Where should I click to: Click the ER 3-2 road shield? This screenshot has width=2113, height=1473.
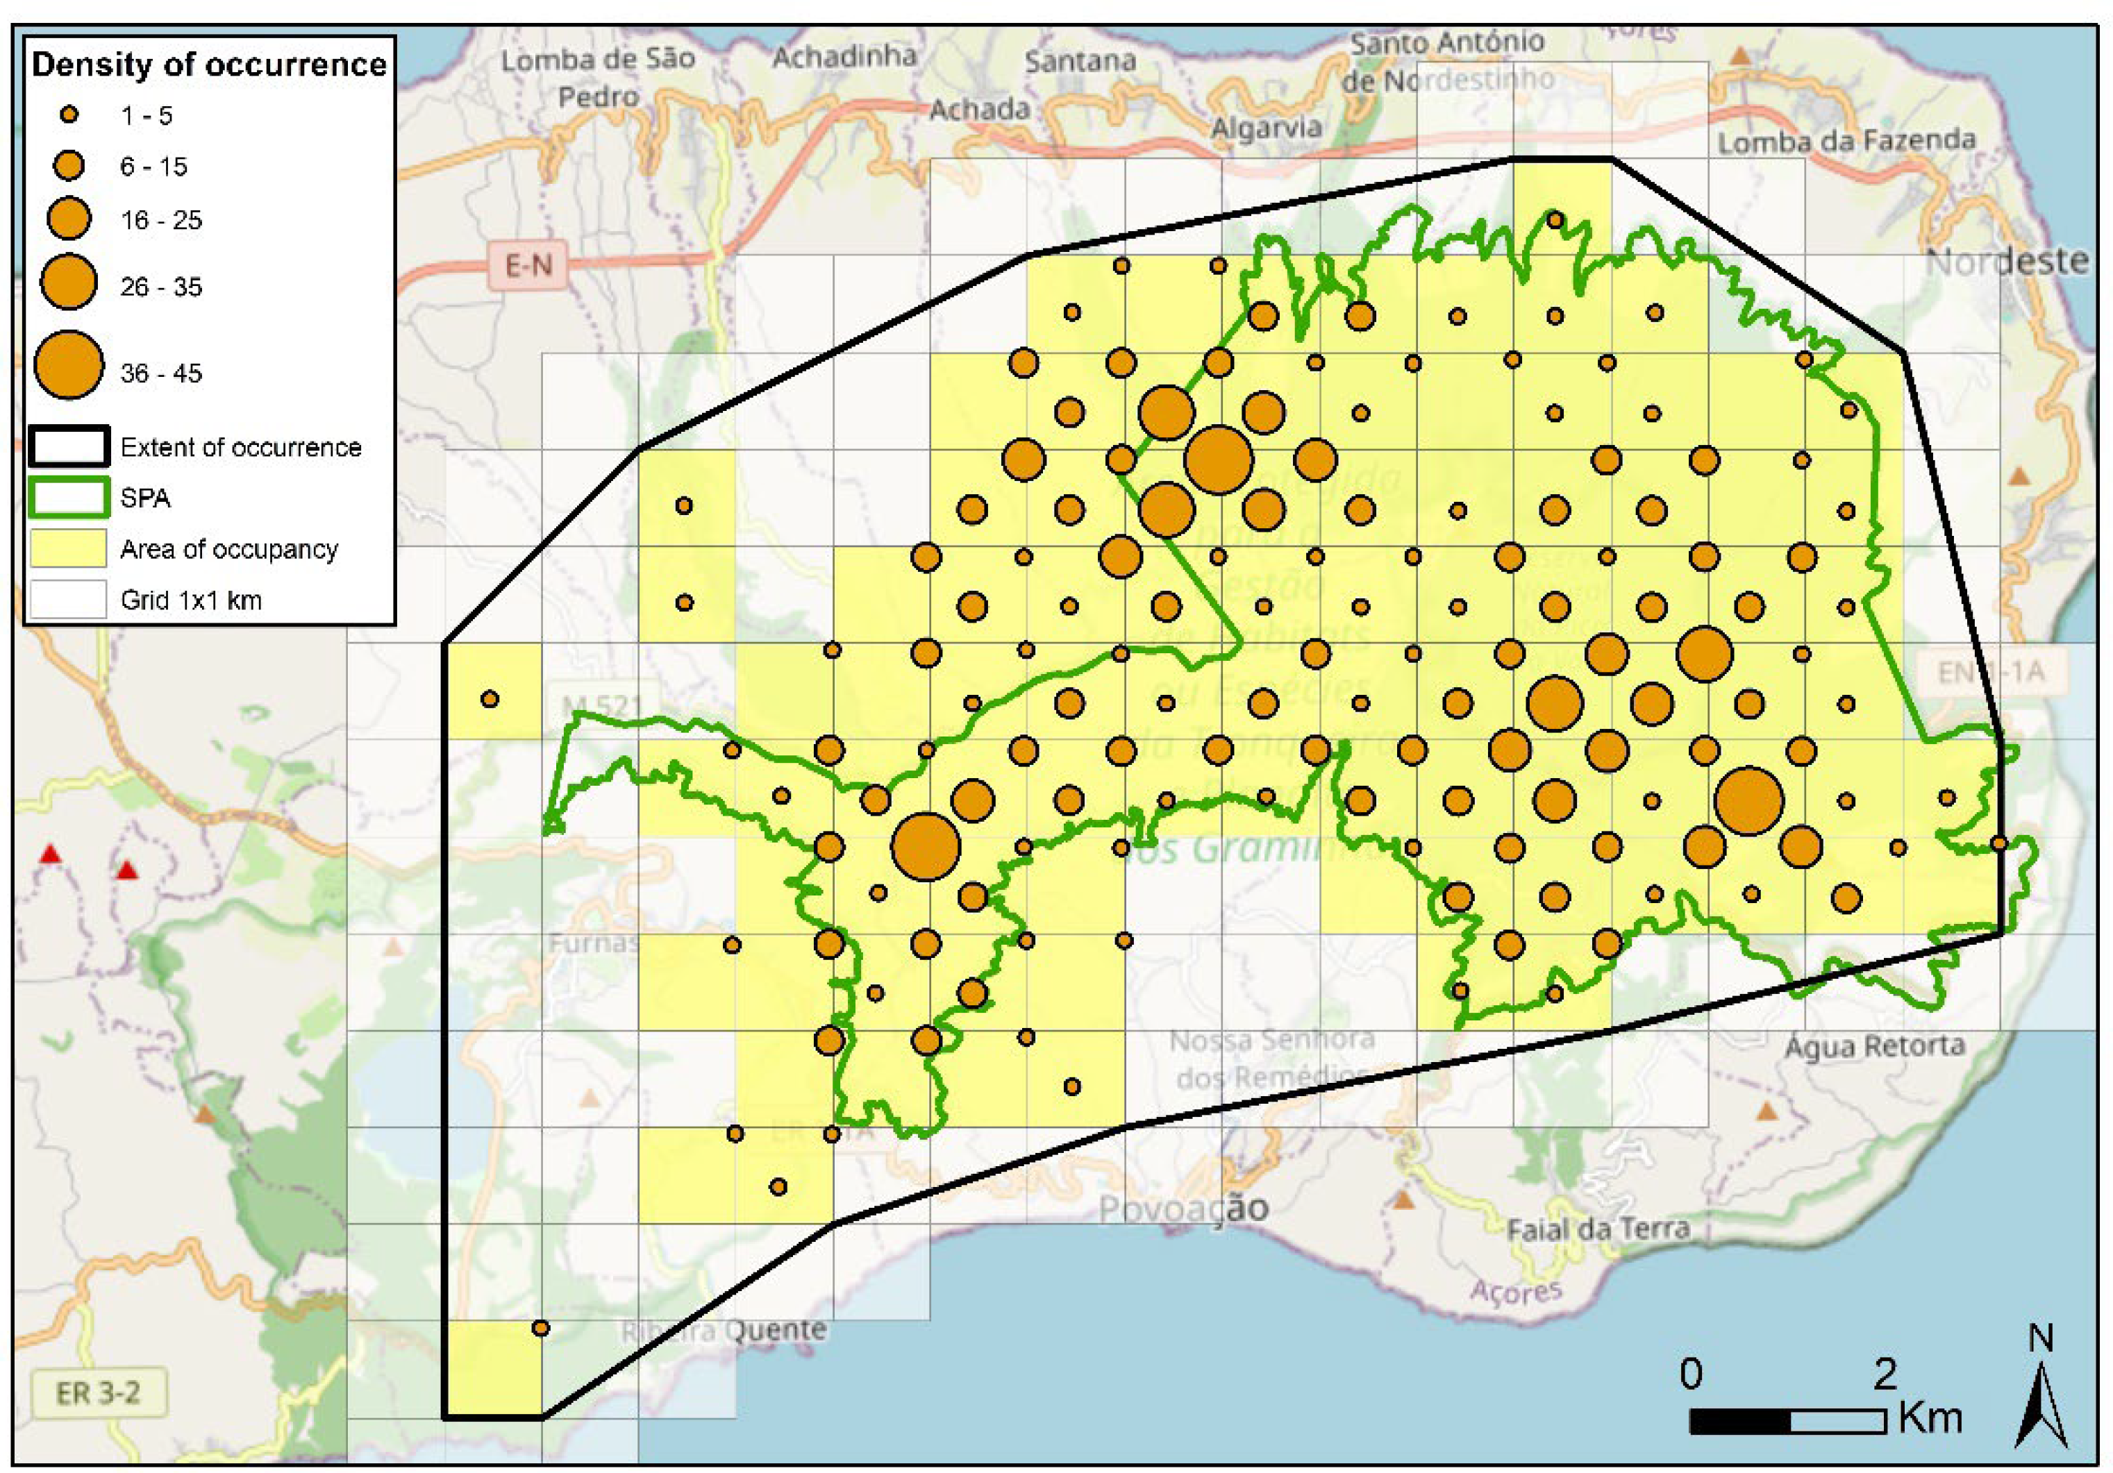point(99,1393)
